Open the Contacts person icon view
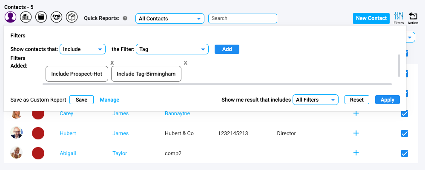Screen dimensions: 425x170 click(x=11, y=17)
